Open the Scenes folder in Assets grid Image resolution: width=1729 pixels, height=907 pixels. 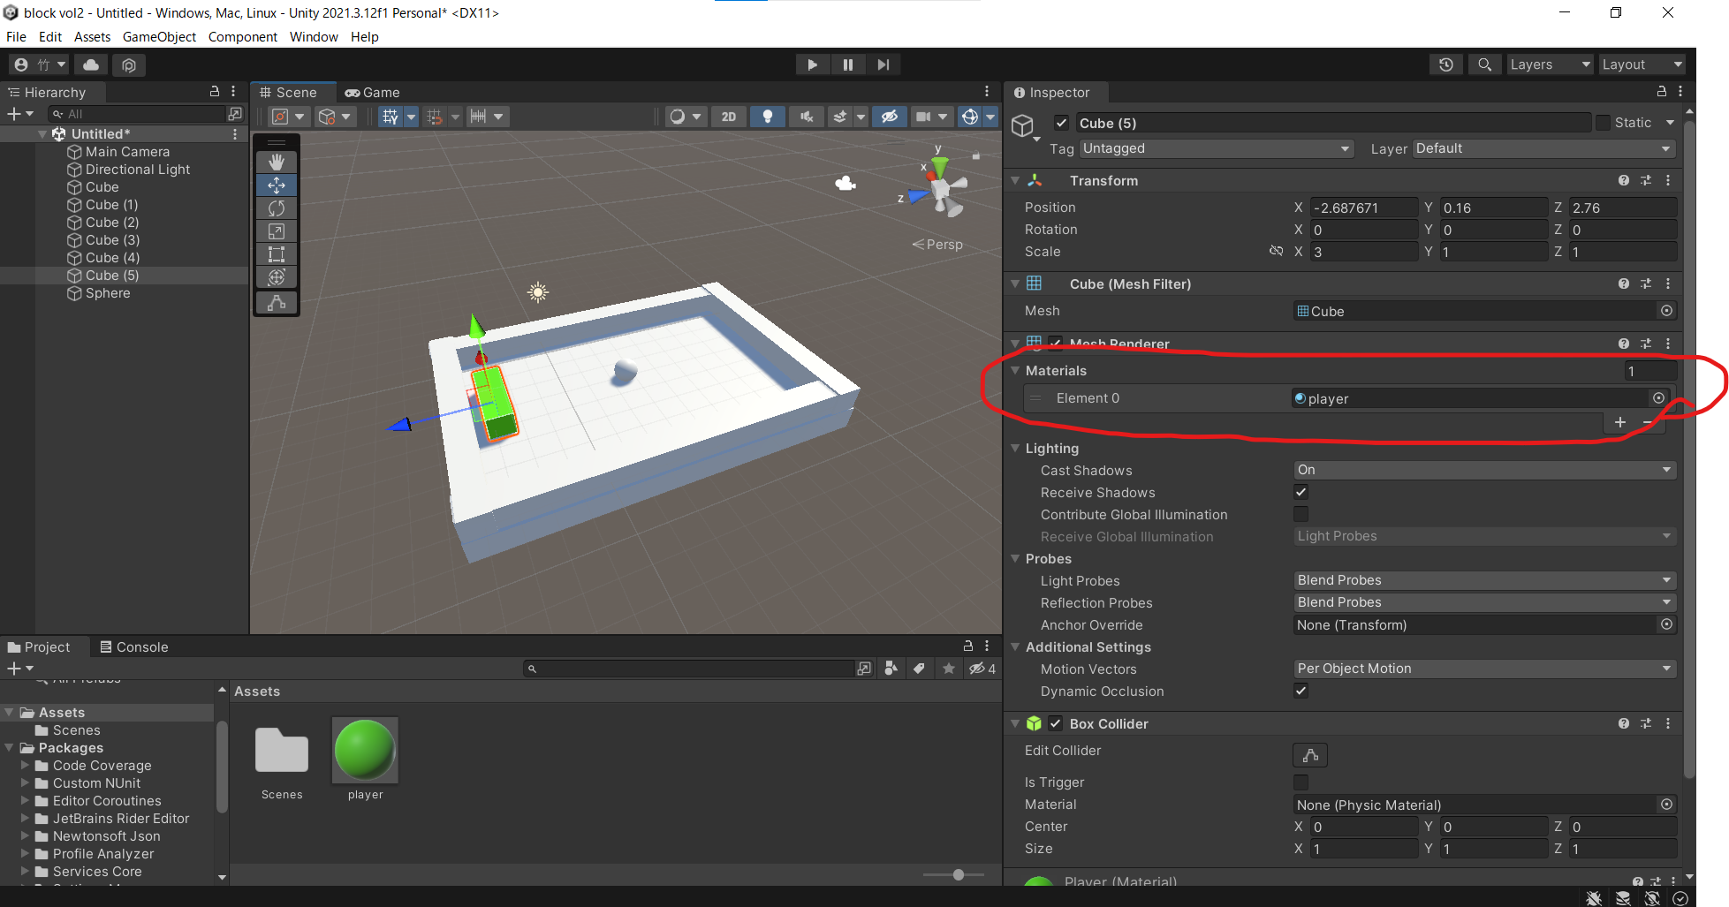[x=282, y=750]
